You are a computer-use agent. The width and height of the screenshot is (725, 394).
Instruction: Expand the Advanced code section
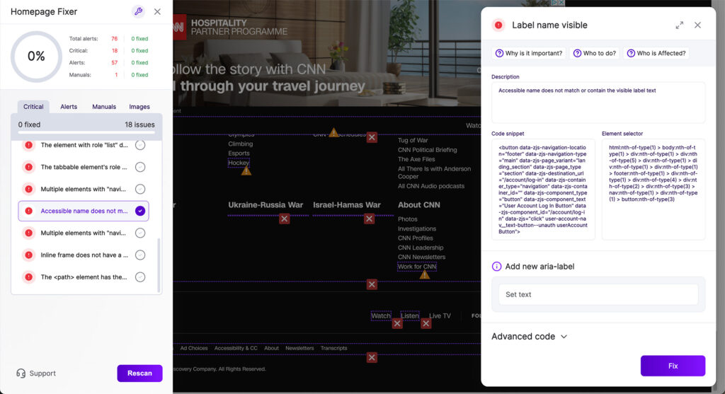(x=530, y=337)
